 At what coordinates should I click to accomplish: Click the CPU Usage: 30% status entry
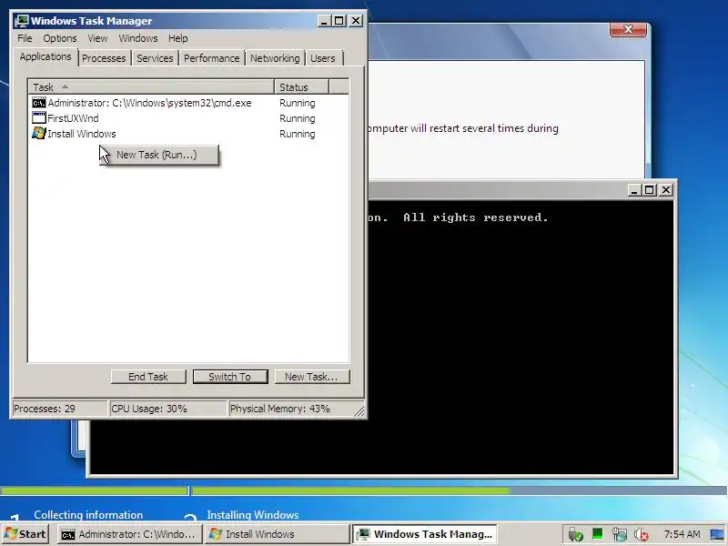click(x=167, y=409)
